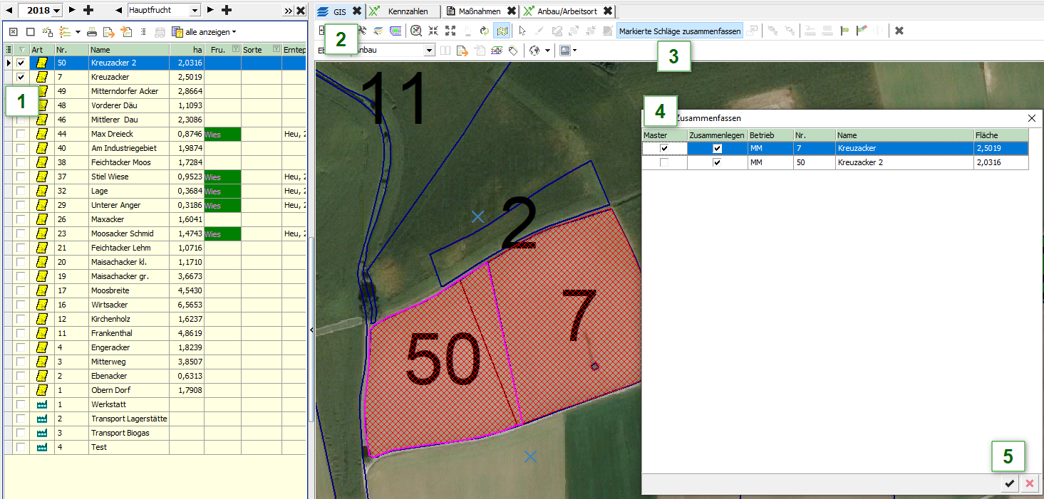The height and width of the screenshot is (499, 1044).
Task: Open the 2018 year dropdown
Action: coord(57,10)
